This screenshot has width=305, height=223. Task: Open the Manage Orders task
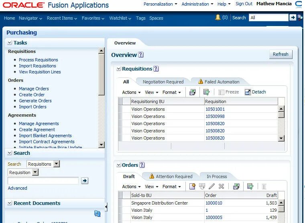pyautogui.click(x=34, y=89)
